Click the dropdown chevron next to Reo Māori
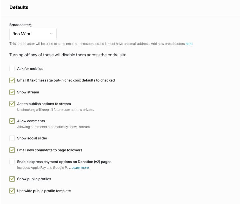The image size is (240, 204). [51, 34]
